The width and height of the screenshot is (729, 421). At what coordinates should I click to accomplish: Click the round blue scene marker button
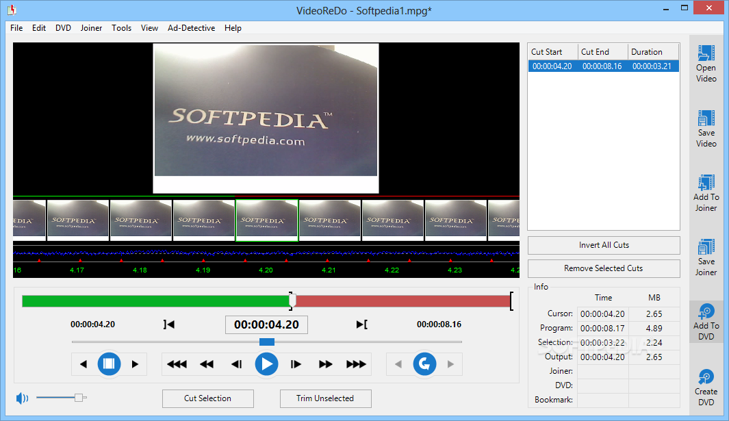coord(109,363)
